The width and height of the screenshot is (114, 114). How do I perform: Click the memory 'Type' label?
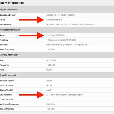coord(2,70)
